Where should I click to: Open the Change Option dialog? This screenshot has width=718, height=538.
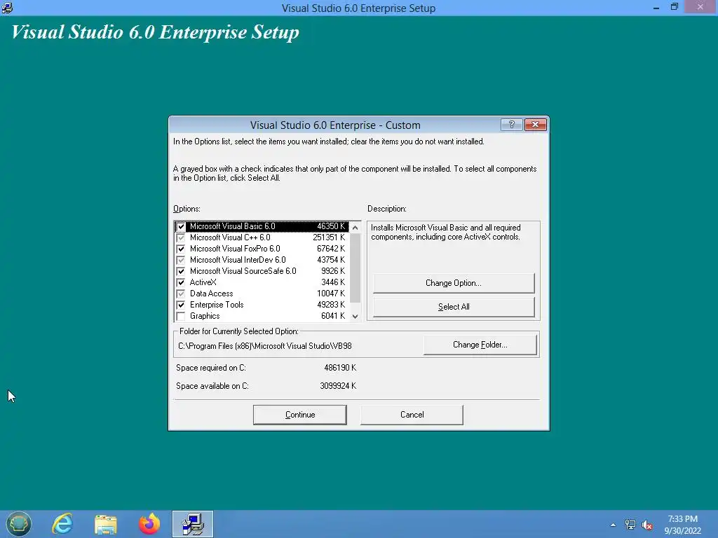(x=454, y=283)
